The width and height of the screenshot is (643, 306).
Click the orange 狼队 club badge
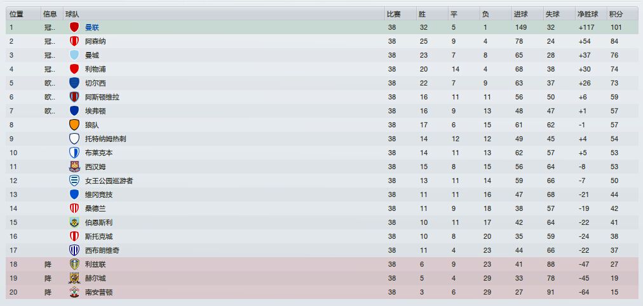(74, 125)
